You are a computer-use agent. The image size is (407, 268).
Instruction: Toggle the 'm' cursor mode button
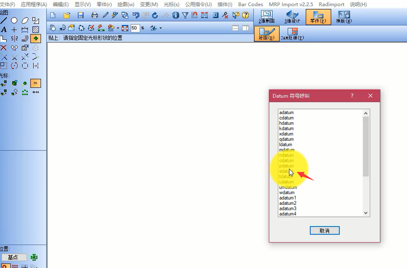(x=36, y=83)
